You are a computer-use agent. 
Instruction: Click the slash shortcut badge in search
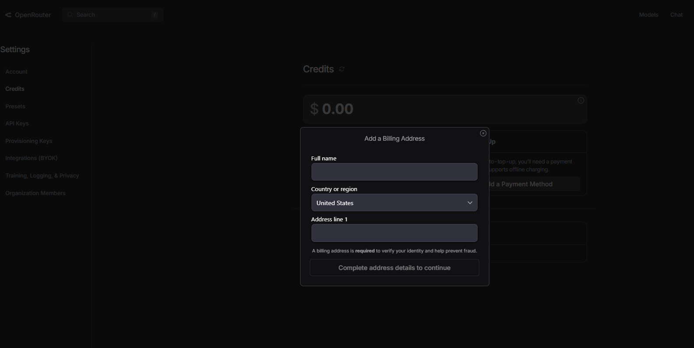(x=154, y=15)
